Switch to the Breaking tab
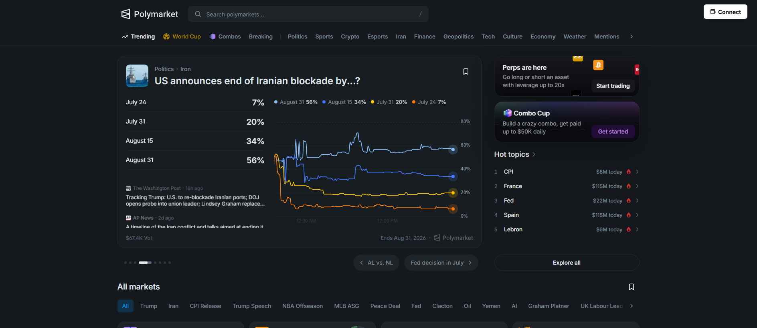Viewport: 757px width, 328px height. point(261,36)
